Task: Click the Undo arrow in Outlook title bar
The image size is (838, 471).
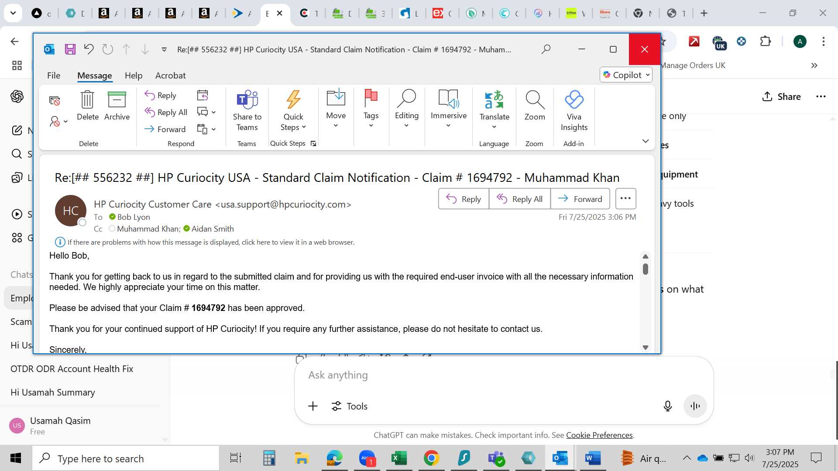Action: coord(89,49)
